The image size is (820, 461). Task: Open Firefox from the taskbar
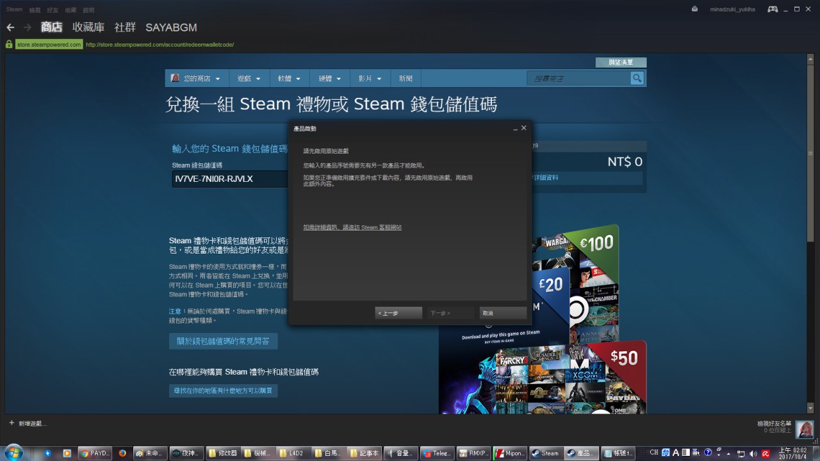tap(122, 453)
